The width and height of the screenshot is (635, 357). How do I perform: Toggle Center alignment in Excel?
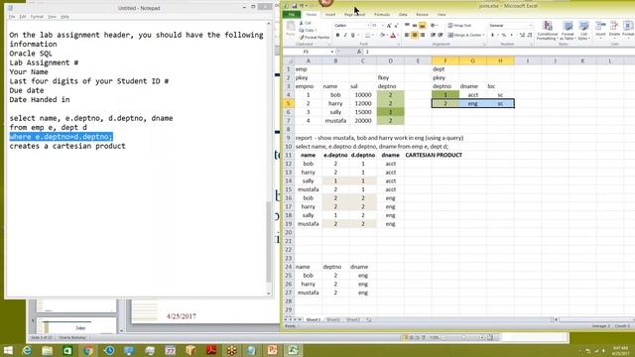point(415,36)
